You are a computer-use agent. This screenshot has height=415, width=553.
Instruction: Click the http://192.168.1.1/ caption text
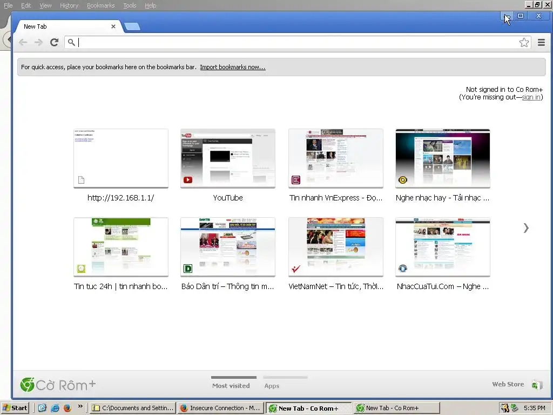click(120, 198)
